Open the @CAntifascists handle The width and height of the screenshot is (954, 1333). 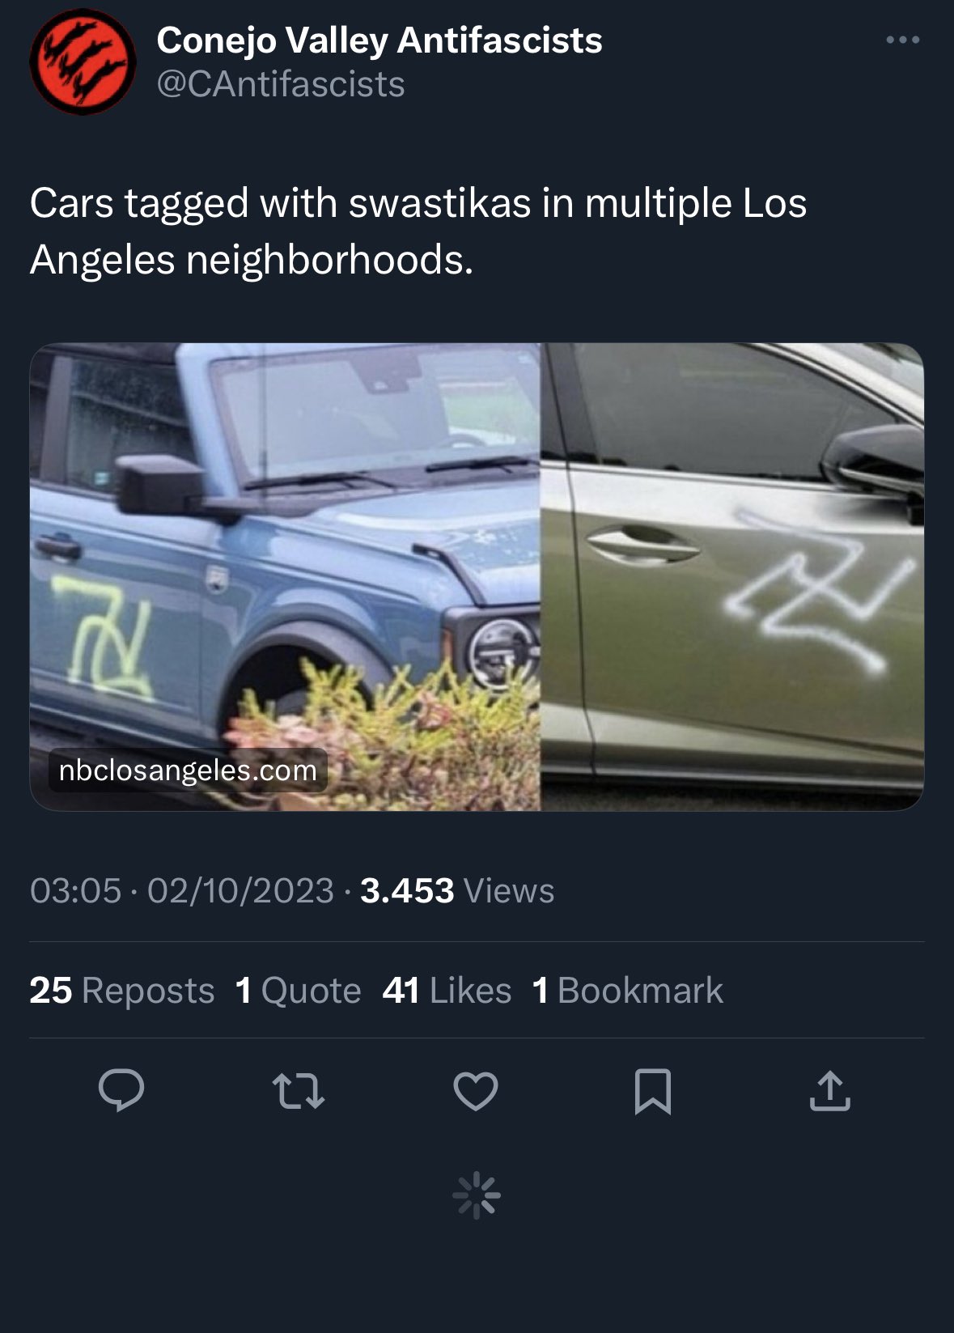281,84
